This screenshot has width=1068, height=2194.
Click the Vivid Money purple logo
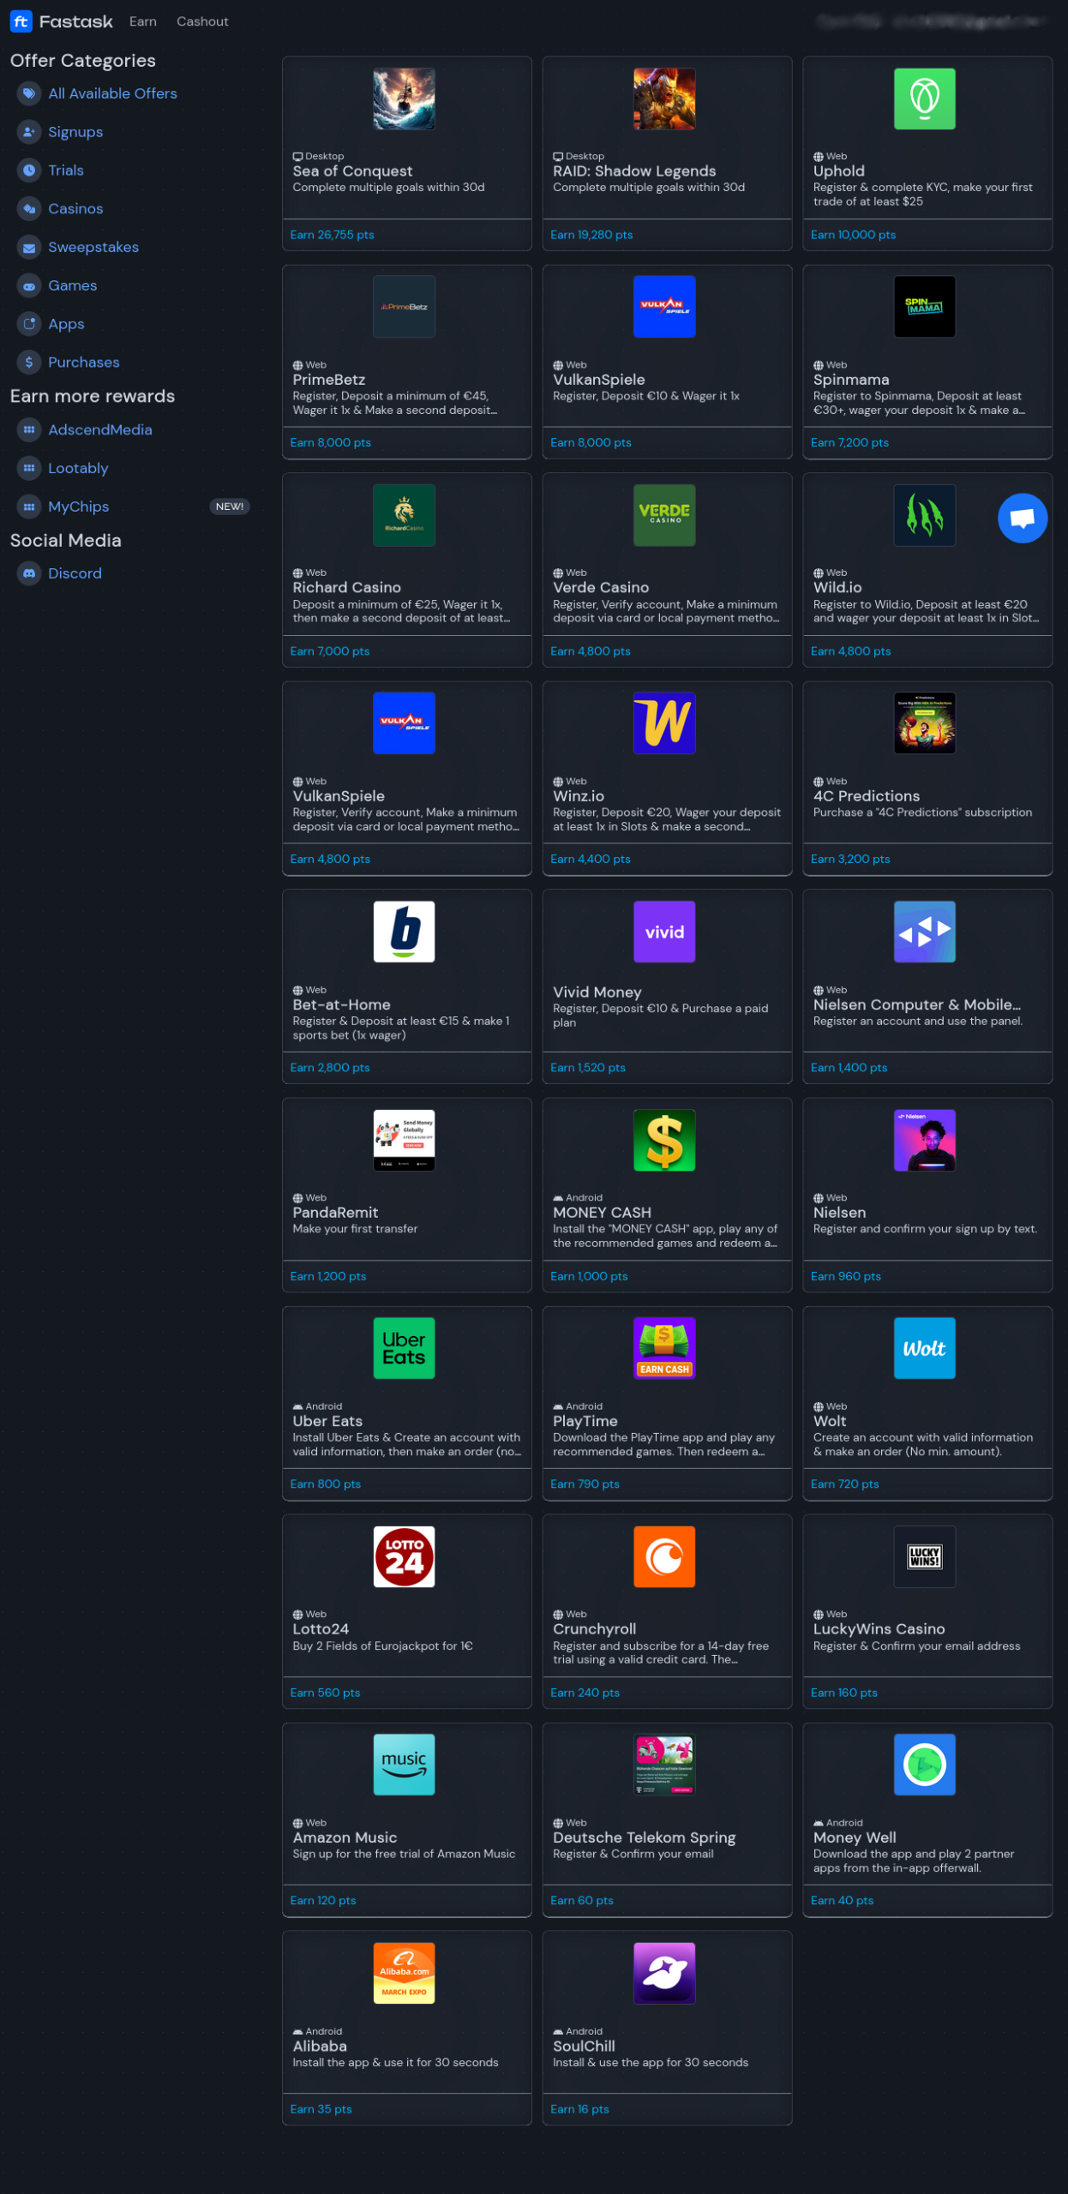pyautogui.click(x=664, y=932)
